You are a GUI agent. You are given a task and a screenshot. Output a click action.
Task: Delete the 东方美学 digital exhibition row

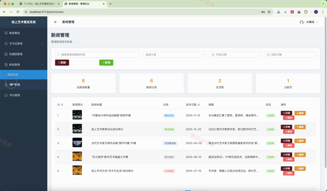click(x=289, y=159)
